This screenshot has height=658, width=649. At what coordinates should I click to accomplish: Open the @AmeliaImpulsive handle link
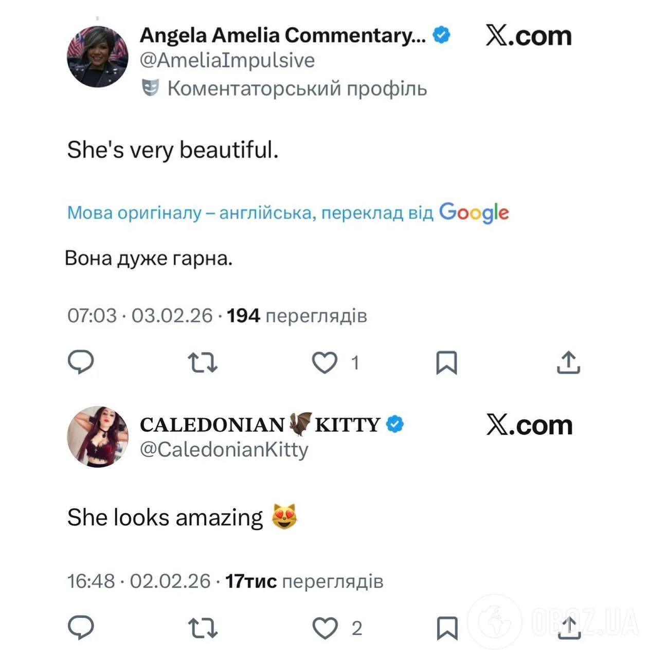227,60
